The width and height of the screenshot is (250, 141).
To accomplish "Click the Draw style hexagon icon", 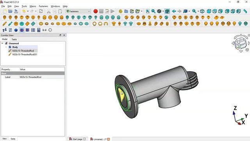I will (159, 11).
